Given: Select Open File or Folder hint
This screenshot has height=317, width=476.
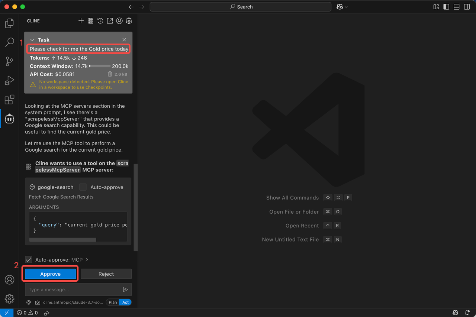Looking at the screenshot, I should point(294,212).
